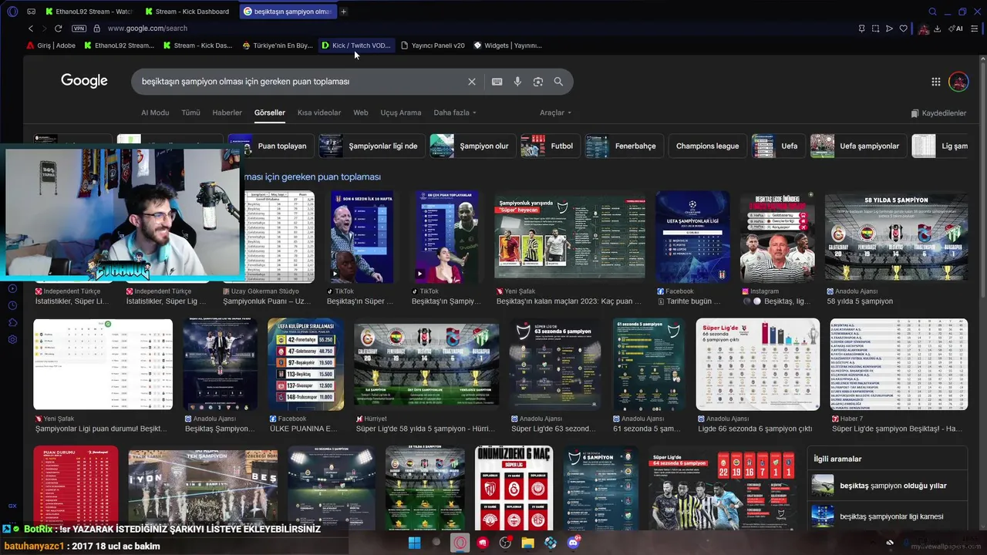Select the Uefa şampiyonlar chip
Viewport: 987px width, 555px height.
click(857, 146)
